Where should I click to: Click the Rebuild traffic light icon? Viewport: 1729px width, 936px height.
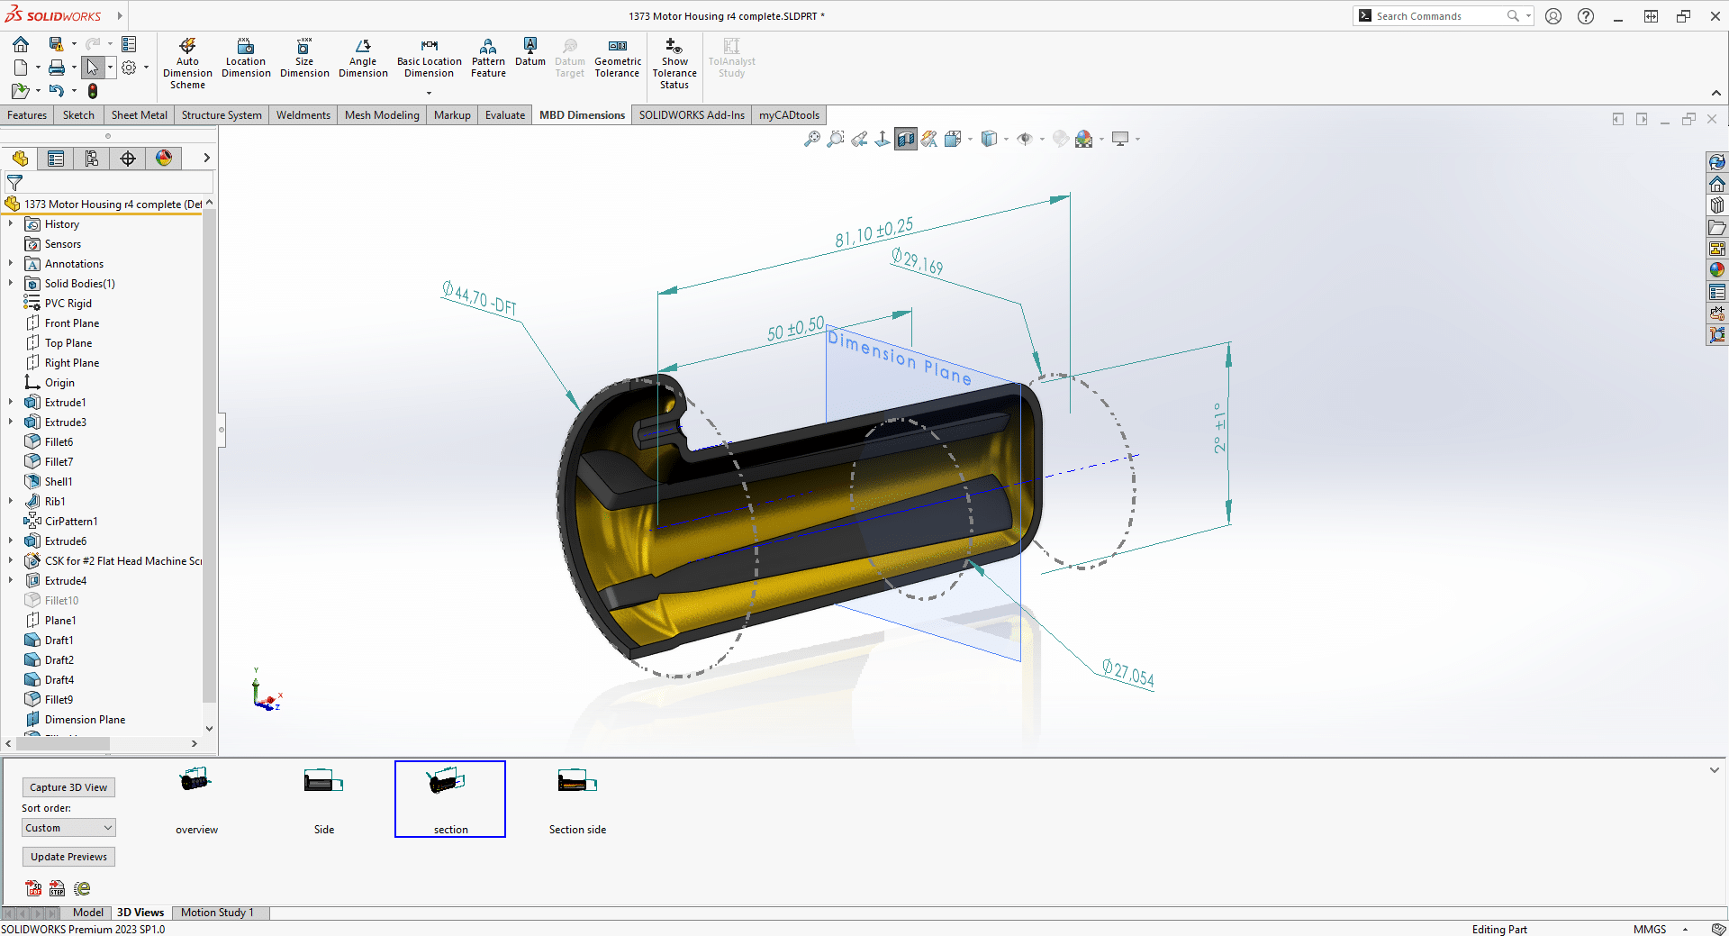pyautogui.click(x=92, y=91)
